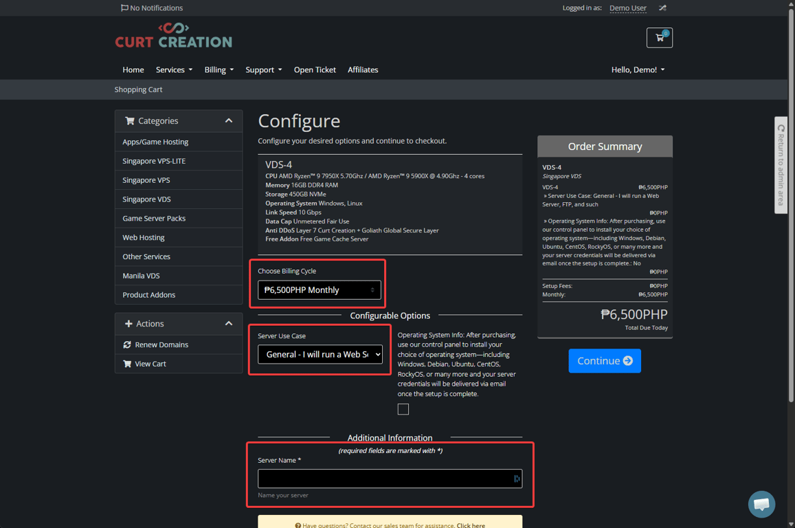Expand the Services menu

pyautogui.click(x=174, y=69)
